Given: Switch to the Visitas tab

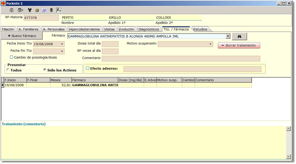Looking at the screenshot, I should tap(109, 29).
